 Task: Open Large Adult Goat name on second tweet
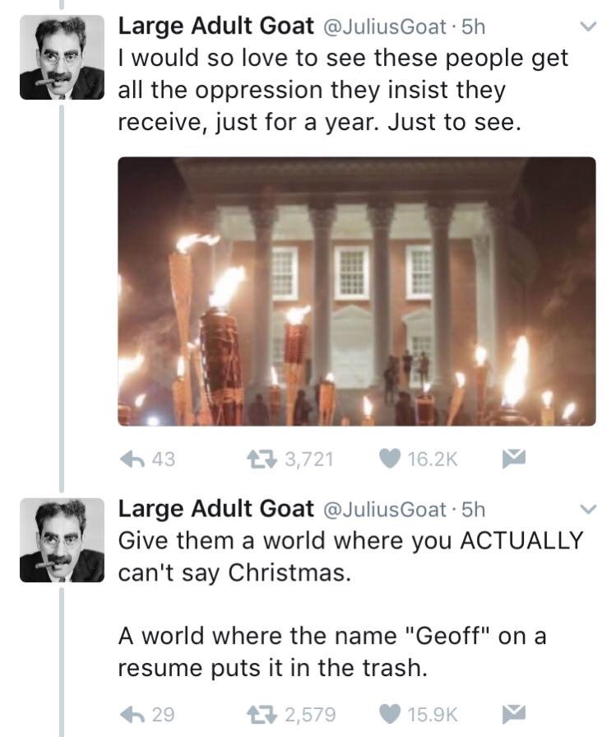pyautogui.click(x=216, y=509)
